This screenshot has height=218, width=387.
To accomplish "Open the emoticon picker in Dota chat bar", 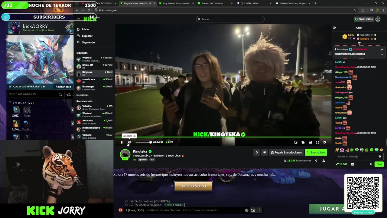I will tap(247, 210).
